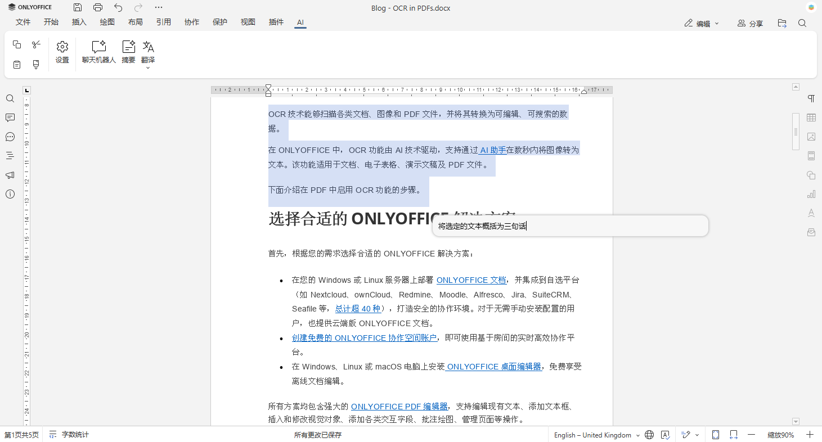Viewport: 822px width, 442px height.
Task: Follow the AI 助手 hyperlink
Action: [493, 150]
